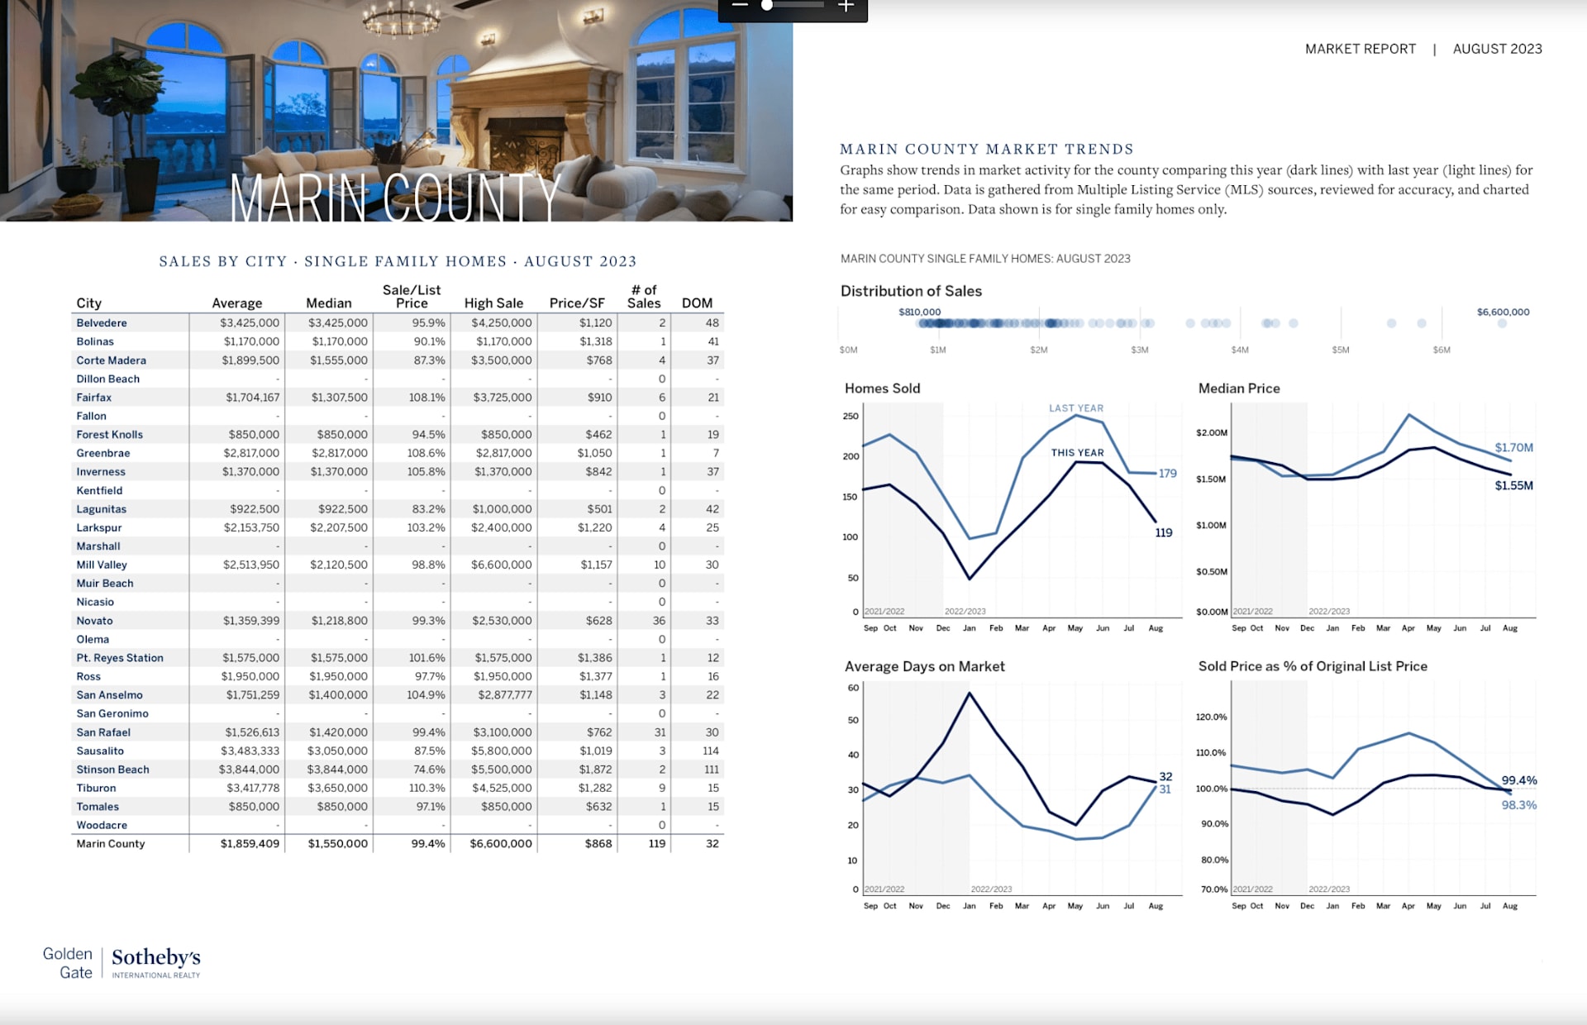Click the $6,600,000 distribution dot
The image size is (1587, 1025).
(1502, 323)
